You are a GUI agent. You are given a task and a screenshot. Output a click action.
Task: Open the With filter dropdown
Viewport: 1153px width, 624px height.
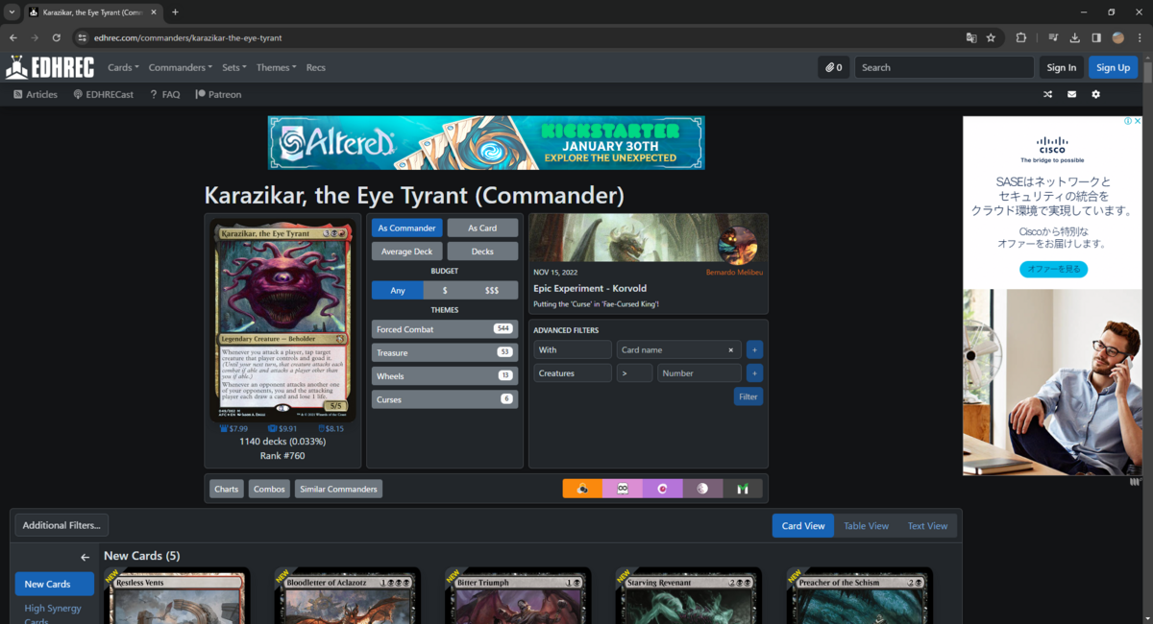pyautogui.click(x=573, y=350)
